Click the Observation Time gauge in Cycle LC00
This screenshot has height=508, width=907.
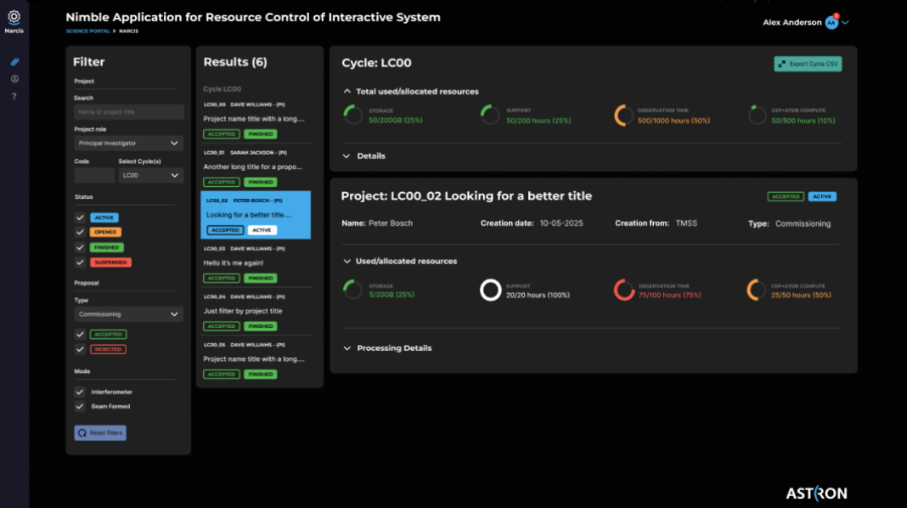coord(624,114)
